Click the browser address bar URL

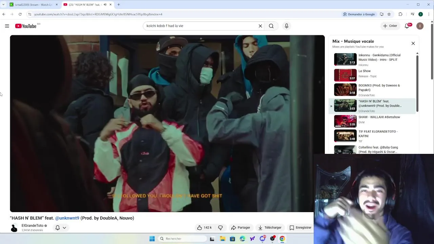98,14
